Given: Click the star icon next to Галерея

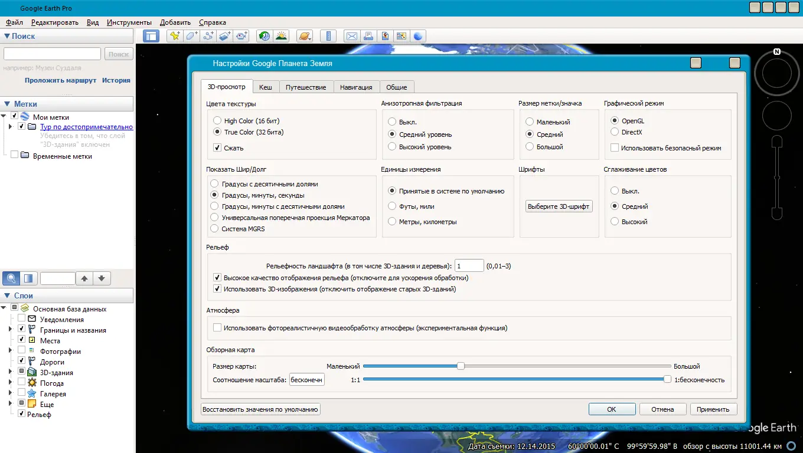Looking at the screenshot, I should 32,394.
